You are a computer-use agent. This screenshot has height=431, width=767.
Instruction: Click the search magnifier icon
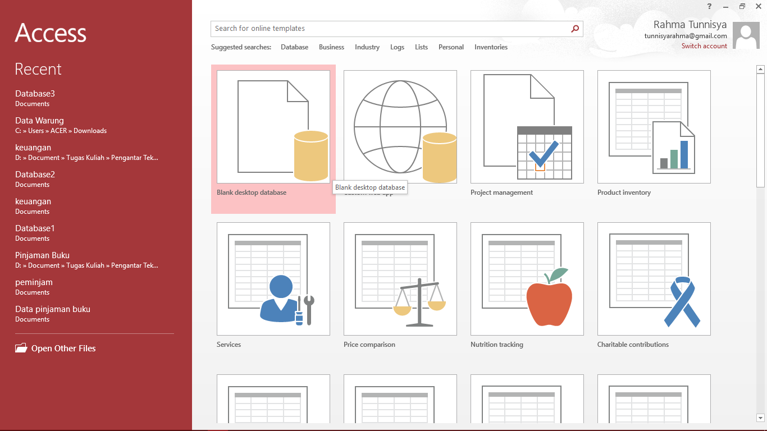point(575,29)
